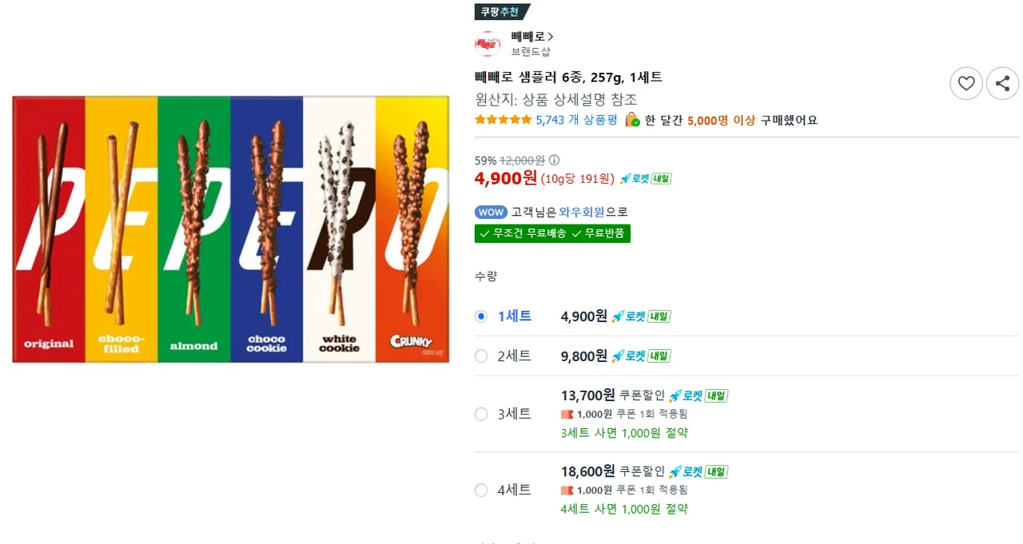Image resolution: width=1023 pixels, height=544 pixels.
Task: Click the 무조건 무료배송 무료반품 green banner
Action: [x=552, y=233]
